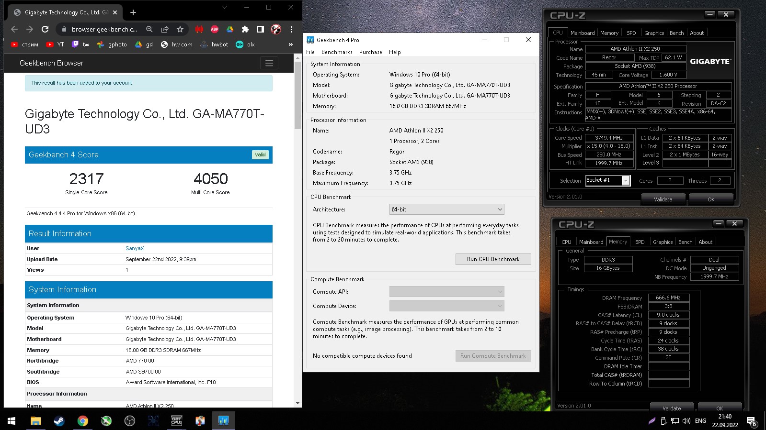
Task: Open Chrome Extensions puzzle menu
Action: tap(245, 29)
